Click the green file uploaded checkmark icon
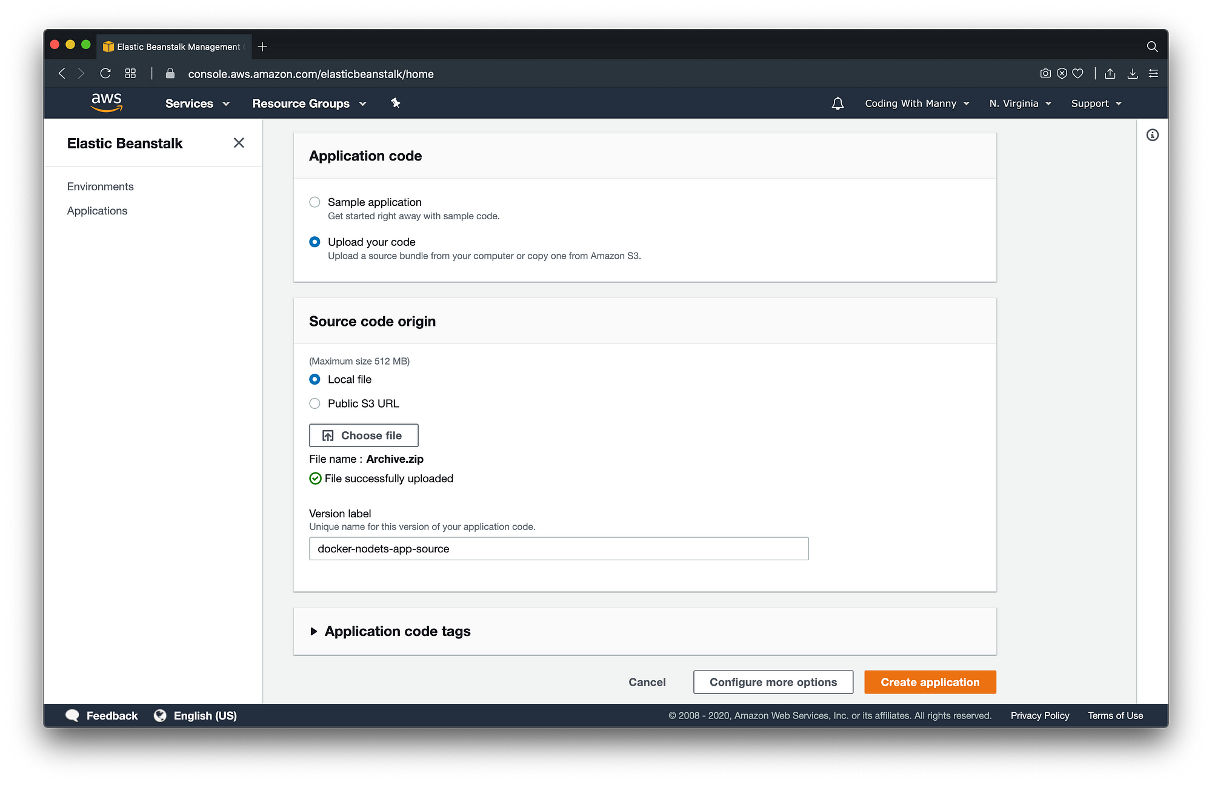Image resolution: width=1212 pixels, height=785 pixels. point(315,479)
